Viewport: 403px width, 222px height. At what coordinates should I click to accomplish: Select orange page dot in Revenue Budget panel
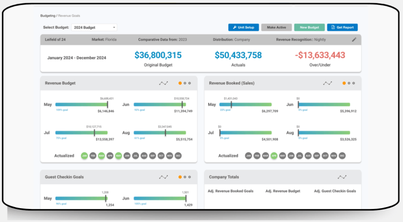point(180,83)
